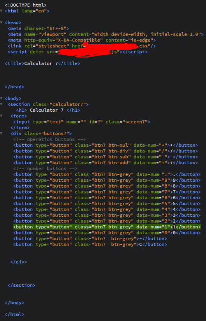Select the data-num="8" button line
This screenshot has height=321, width=206.
tap(107, 186)
